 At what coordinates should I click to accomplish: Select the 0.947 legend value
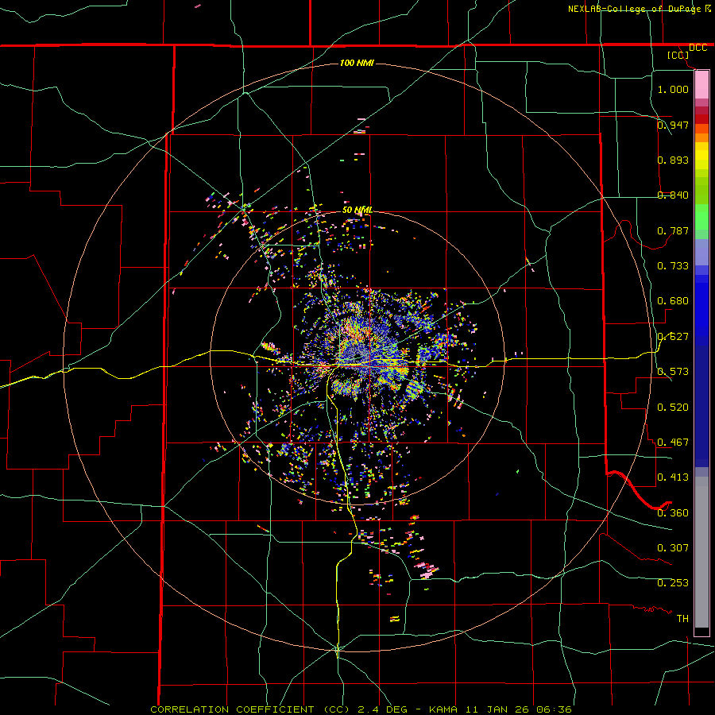(673, 125)
